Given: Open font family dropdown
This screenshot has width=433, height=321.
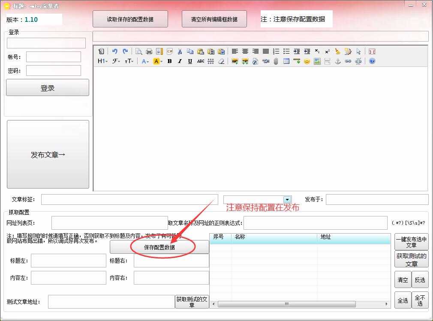Looking at the screenshot, I should pyautogui.click(x=116, y=61).
